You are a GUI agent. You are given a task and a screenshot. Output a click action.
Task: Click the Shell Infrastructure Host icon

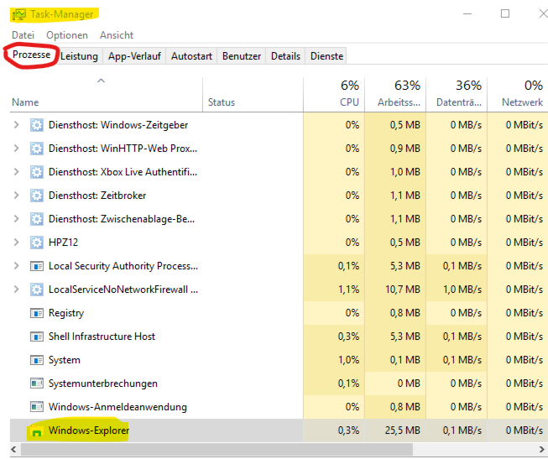coord(36,336)
